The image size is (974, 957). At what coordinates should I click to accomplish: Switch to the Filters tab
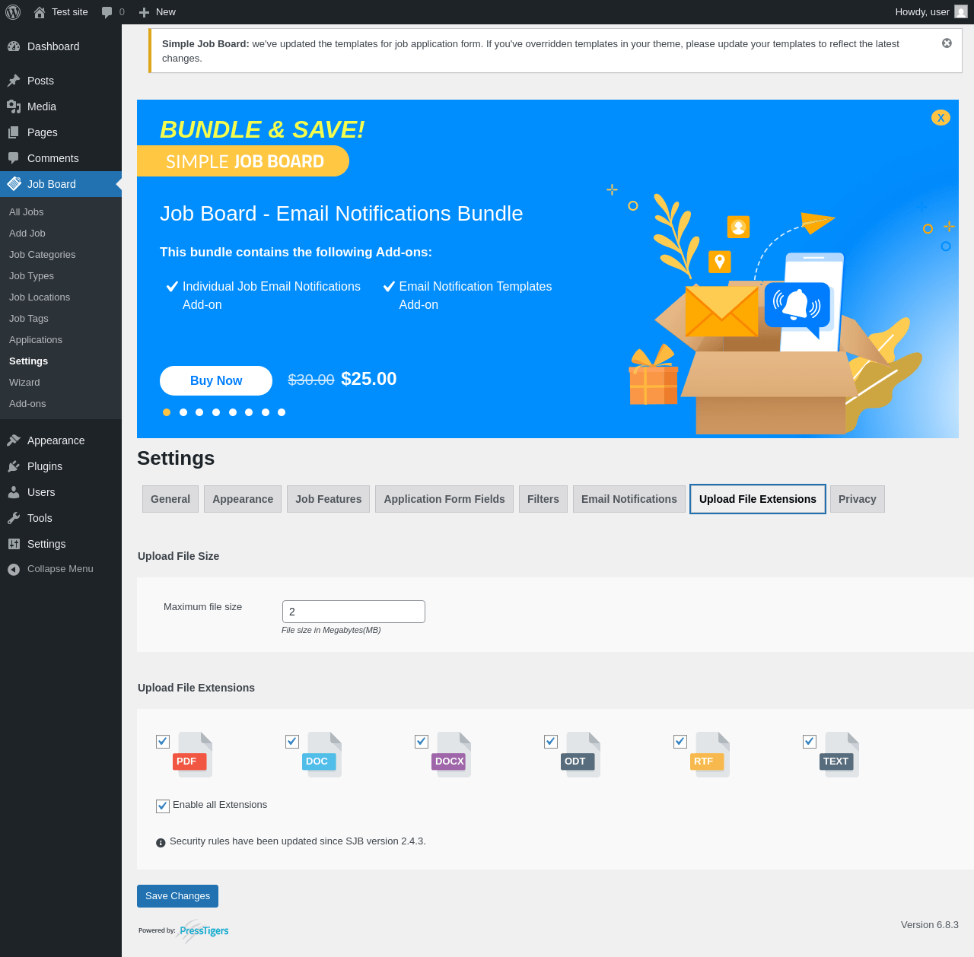pos(543,499)
